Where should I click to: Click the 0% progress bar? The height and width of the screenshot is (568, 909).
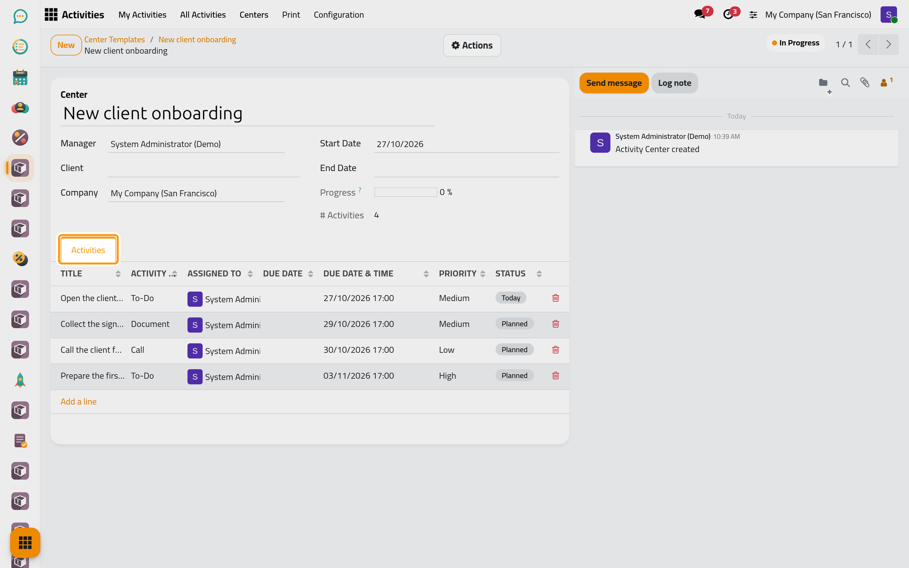[x=406, y=192]
